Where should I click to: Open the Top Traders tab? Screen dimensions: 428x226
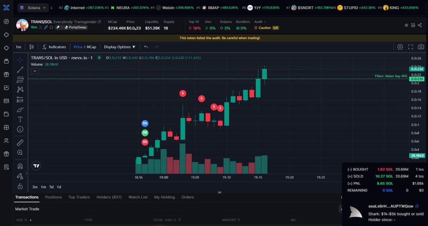pos(79,197)
